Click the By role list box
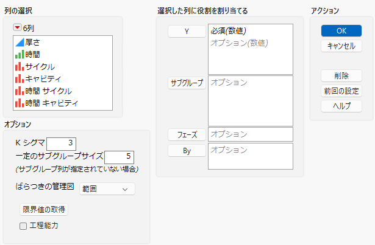 pos(251,156)
